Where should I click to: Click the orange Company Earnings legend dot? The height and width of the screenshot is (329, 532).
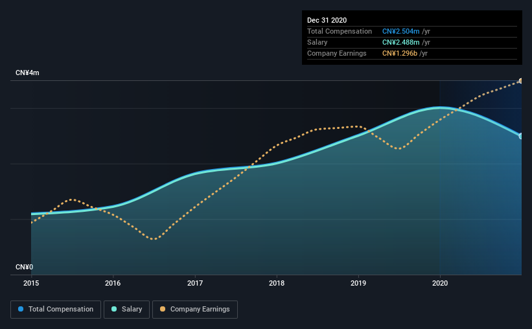163,309
